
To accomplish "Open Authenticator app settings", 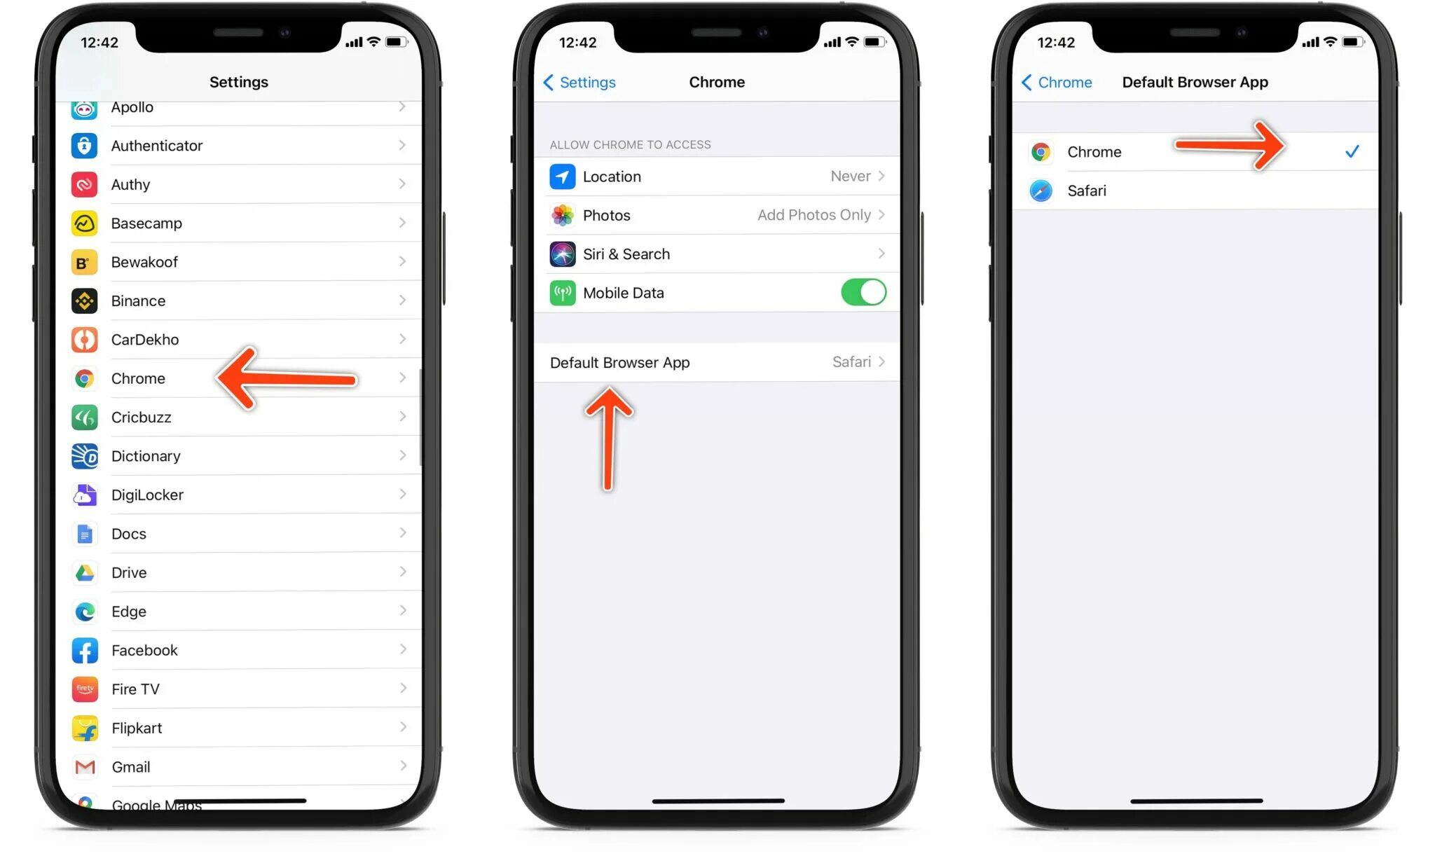I will [238, 146].
